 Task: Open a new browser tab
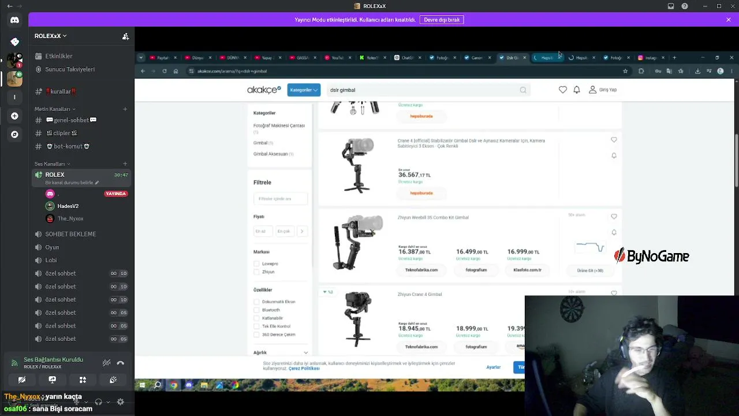(674, 58)
